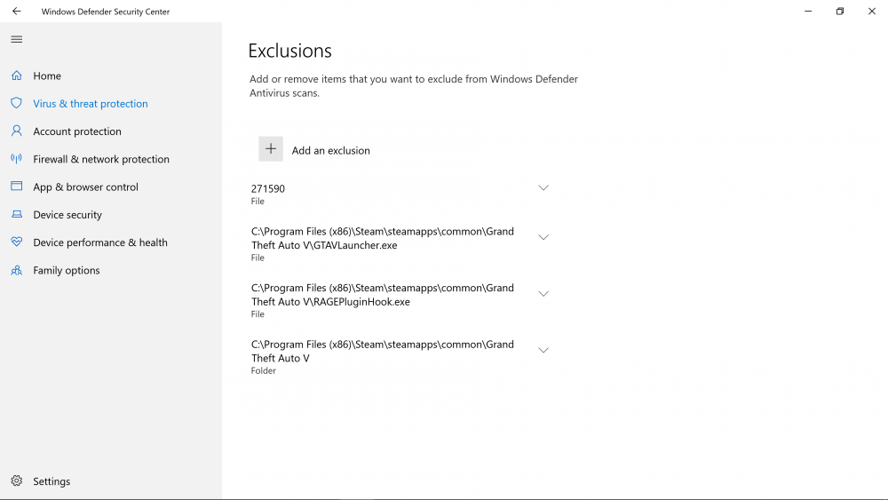The height and width of the screenshot is (500, 888).
Task: Click the Settings gear icon
Action: tap(16, 481)
